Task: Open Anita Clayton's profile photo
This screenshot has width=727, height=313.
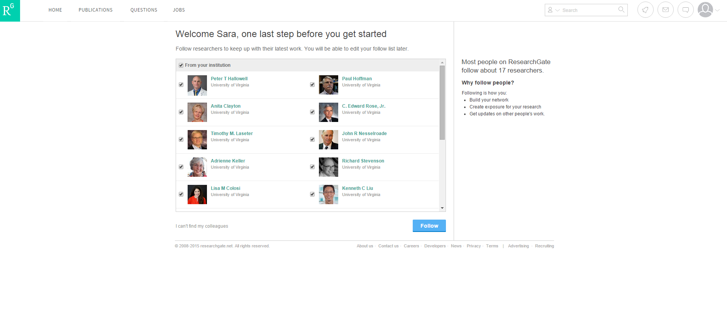Action: coord(197,112)
